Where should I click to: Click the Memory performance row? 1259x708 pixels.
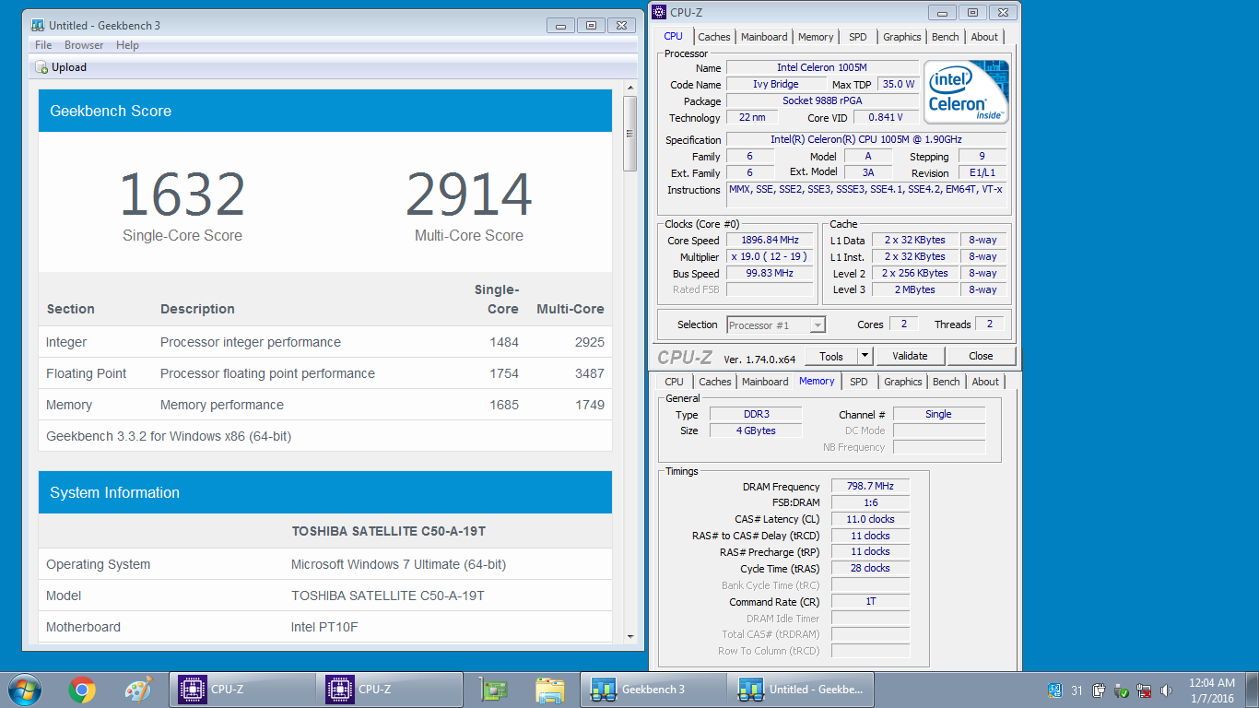tap(325, 405)
